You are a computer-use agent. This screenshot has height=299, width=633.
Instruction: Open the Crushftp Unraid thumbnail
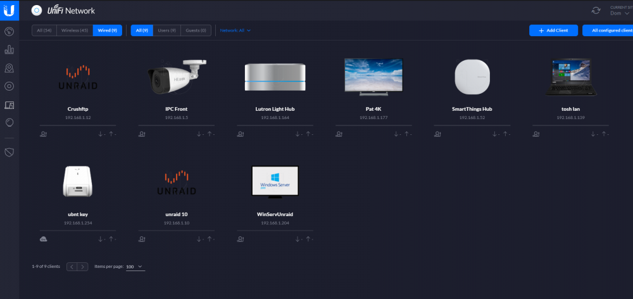(x=77, y=77)
